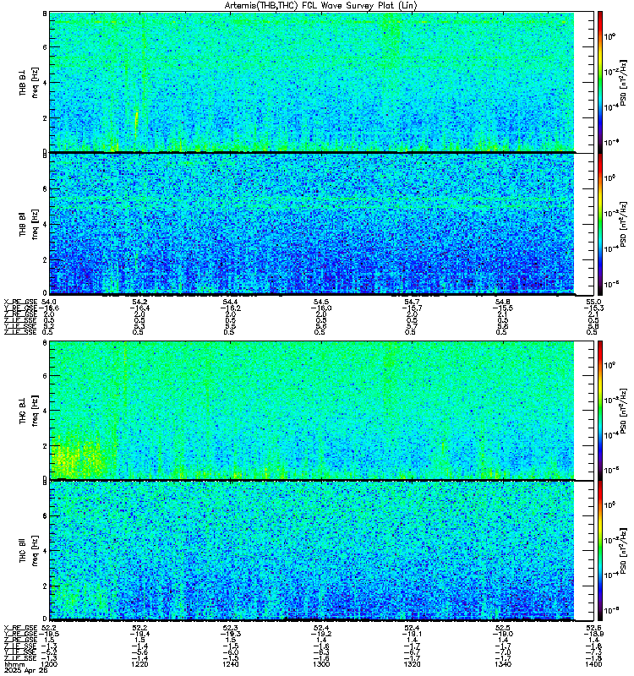
Task: Click the time tick label 1220
Action: (x=139, y=664)
